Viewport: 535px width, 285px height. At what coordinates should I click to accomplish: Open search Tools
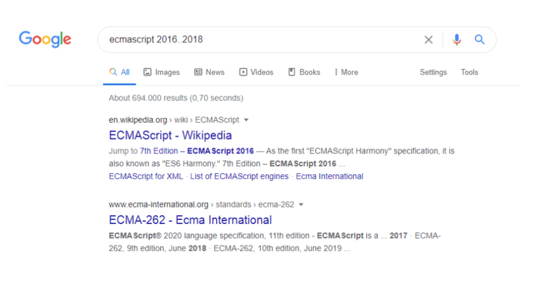(469, 72)
